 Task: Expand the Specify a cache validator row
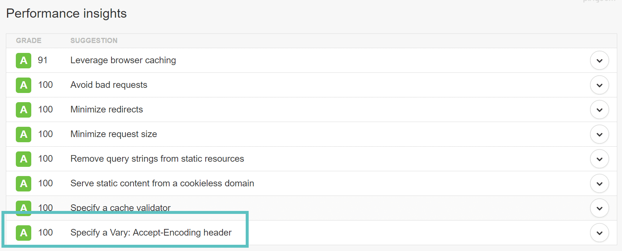pyautogui.click(x=599, y=208)
